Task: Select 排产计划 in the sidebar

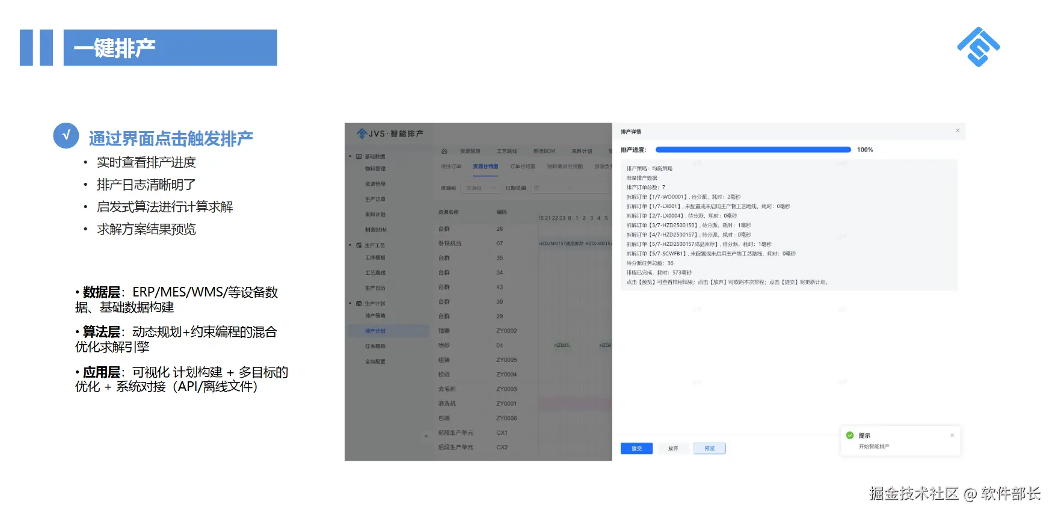Action: tap(389, 331)
